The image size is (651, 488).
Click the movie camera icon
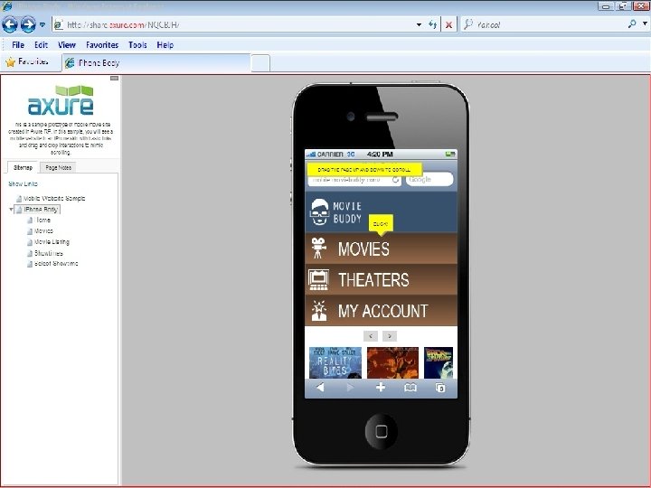318,249
